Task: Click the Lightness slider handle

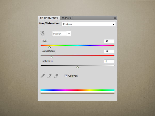Action: (78, 67)
